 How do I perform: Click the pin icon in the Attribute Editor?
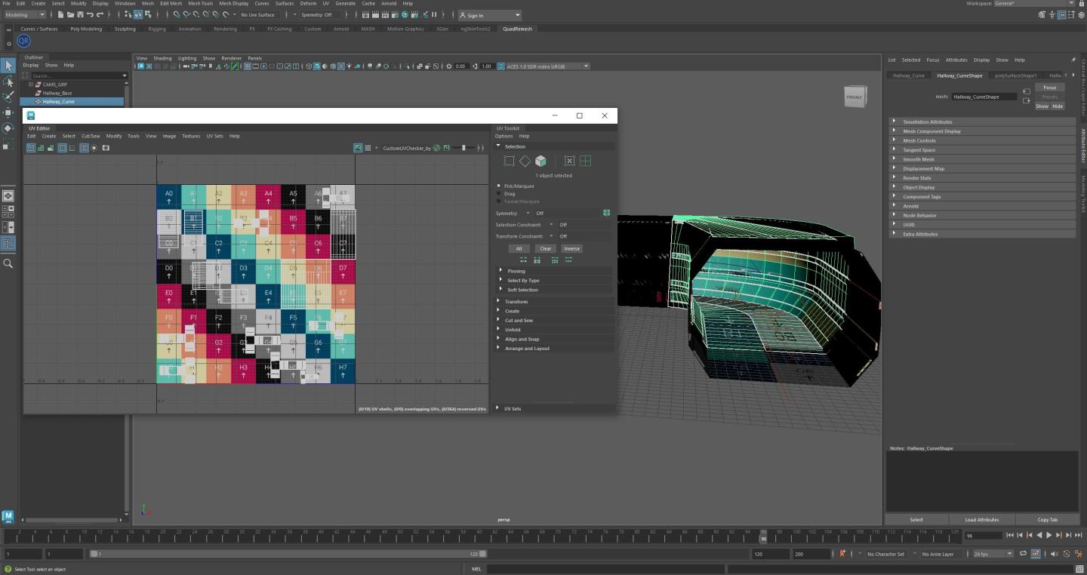1073,60
